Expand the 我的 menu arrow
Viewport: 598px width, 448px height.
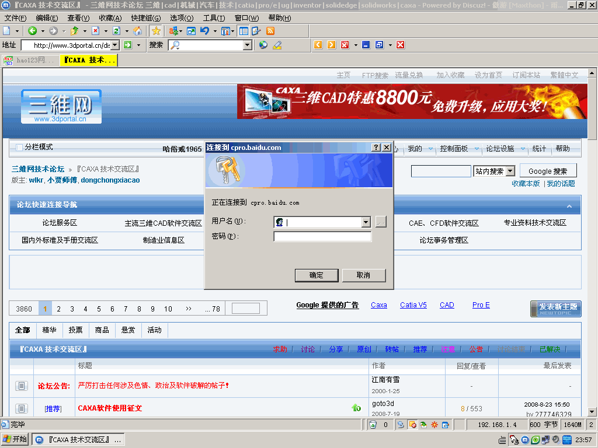[x=430, y=149]
